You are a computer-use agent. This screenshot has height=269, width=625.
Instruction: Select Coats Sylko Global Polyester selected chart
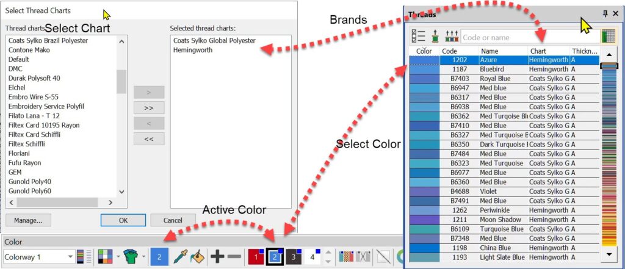pos(214,41)
